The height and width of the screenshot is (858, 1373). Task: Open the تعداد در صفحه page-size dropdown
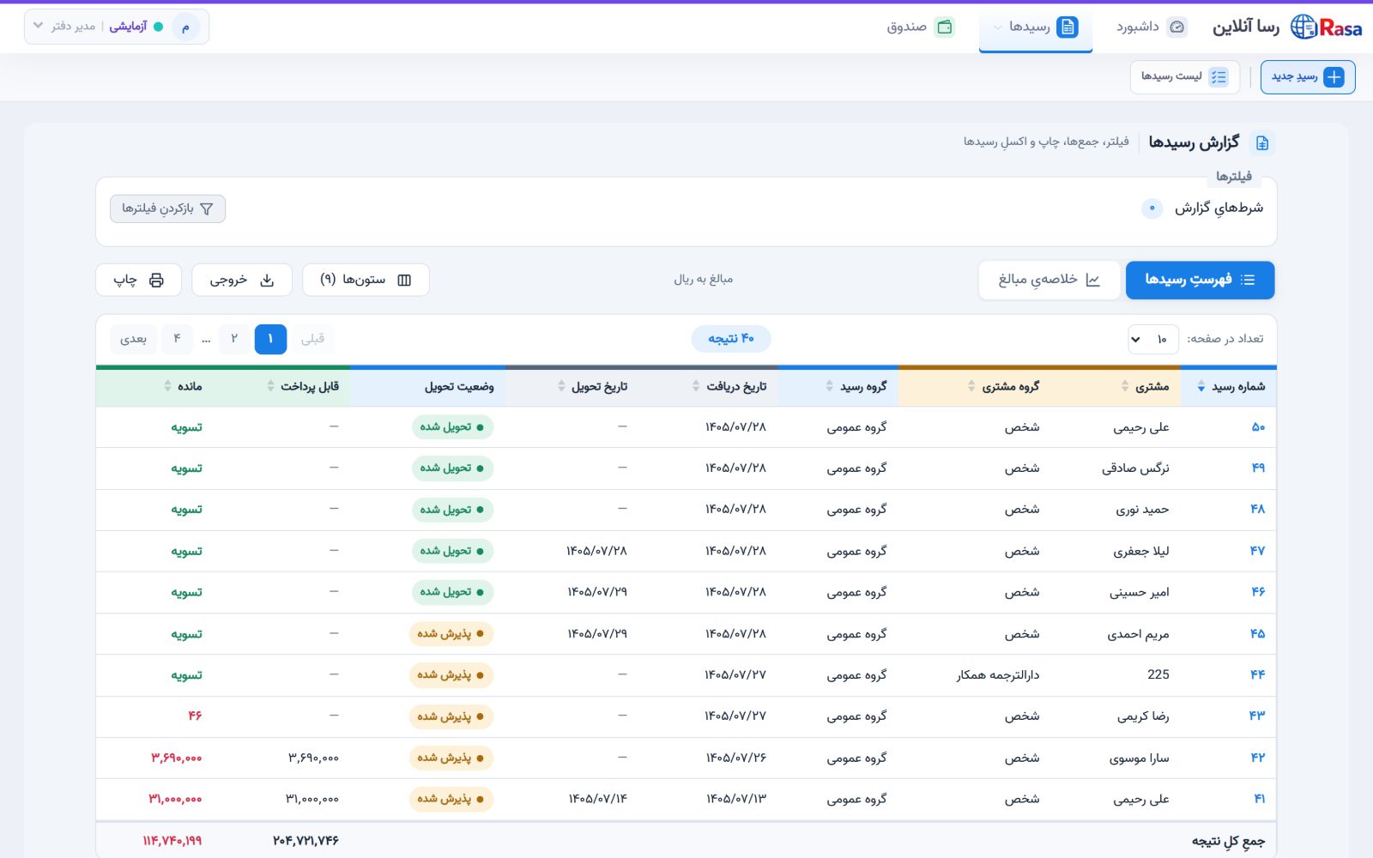pos(1153,339)
